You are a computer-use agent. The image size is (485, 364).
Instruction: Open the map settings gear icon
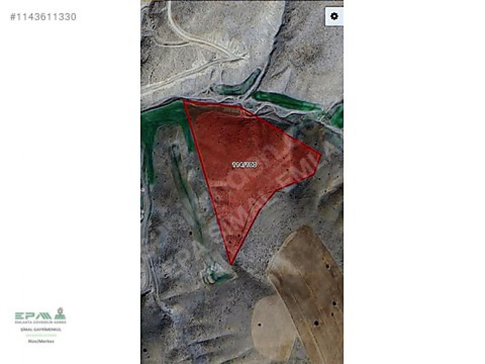pos(334,16)
